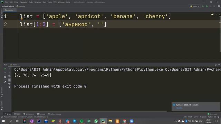
Task: Expand hidden system tray icons
Action: click(x=176, y=121)
